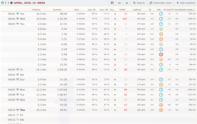
Task: Click the Add workout button
Action: tap(186, 3)
